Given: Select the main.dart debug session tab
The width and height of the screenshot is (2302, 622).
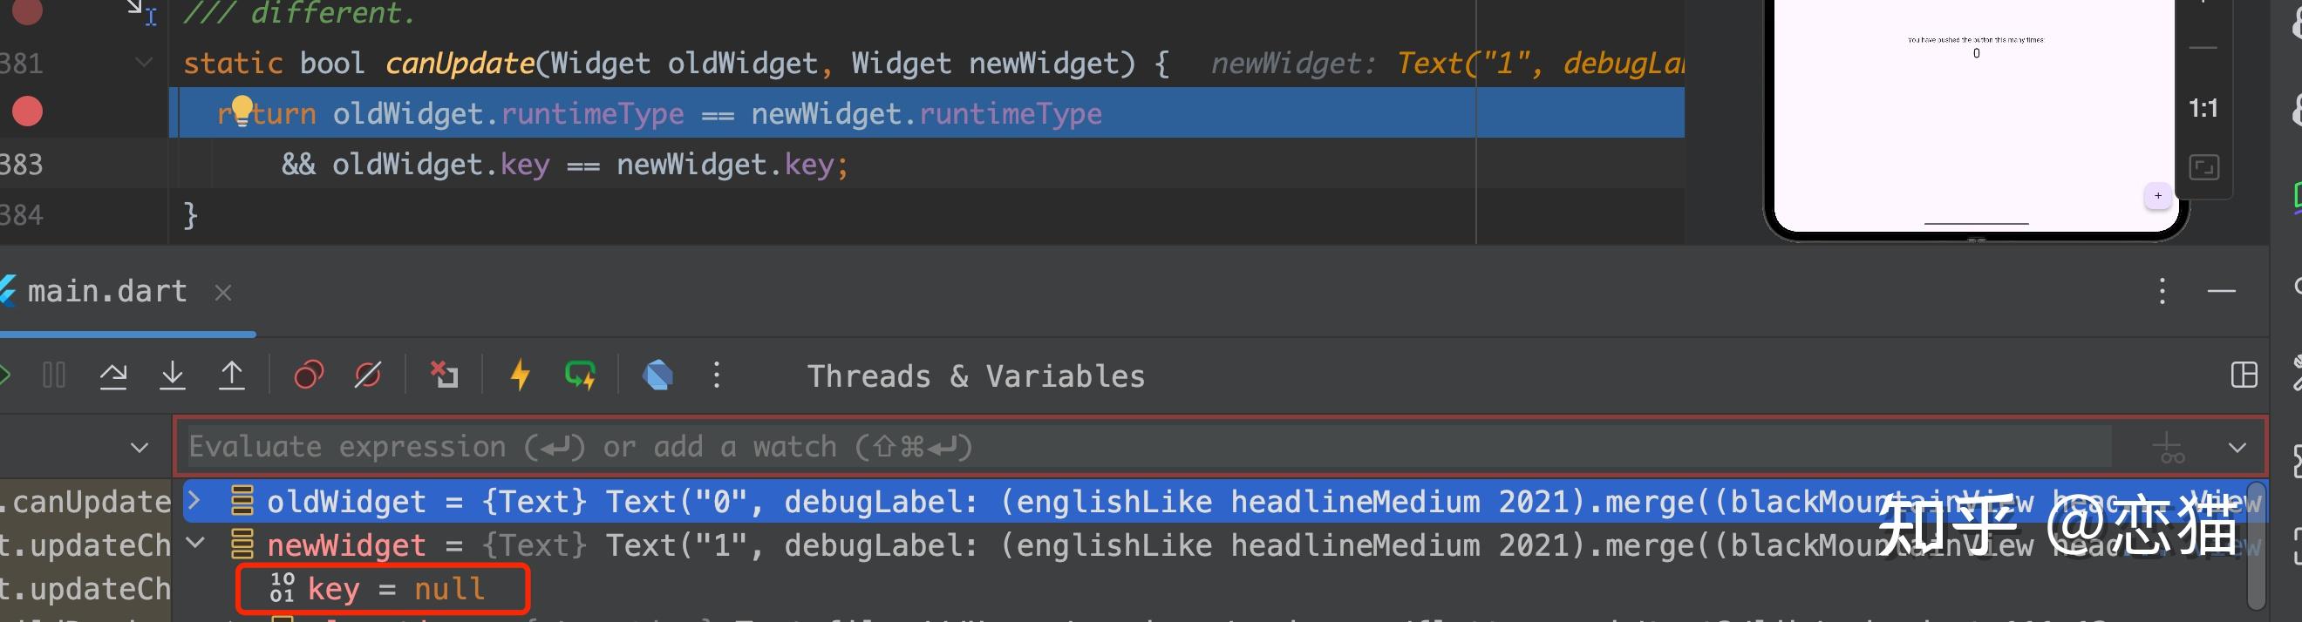Looking at the screenshot, I should coord(107,292).
